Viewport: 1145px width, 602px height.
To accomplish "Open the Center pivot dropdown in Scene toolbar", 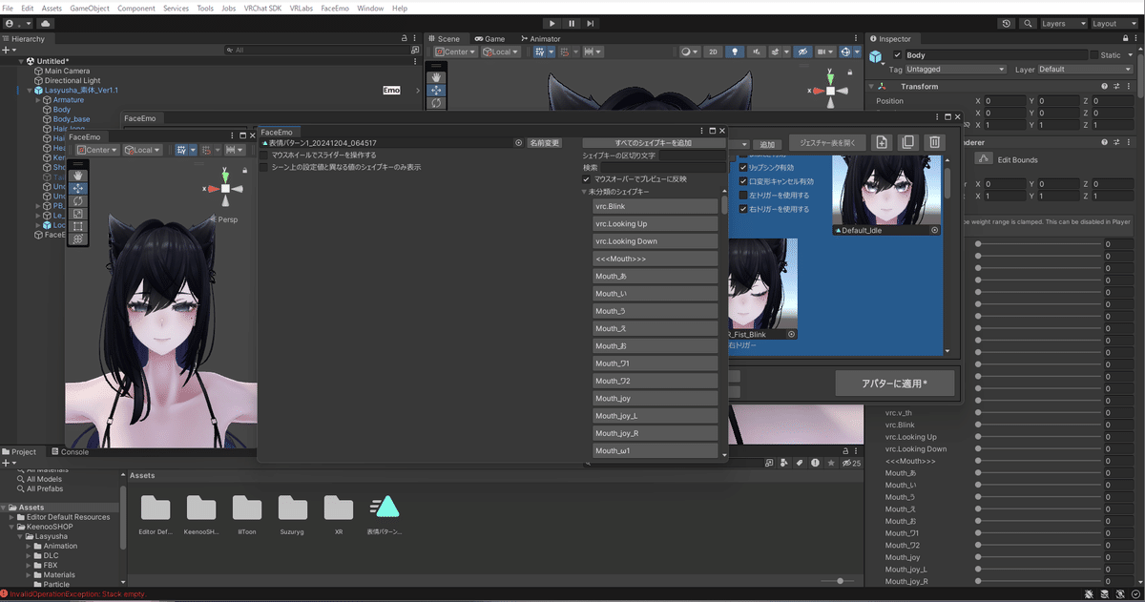I will coord(456,52).
